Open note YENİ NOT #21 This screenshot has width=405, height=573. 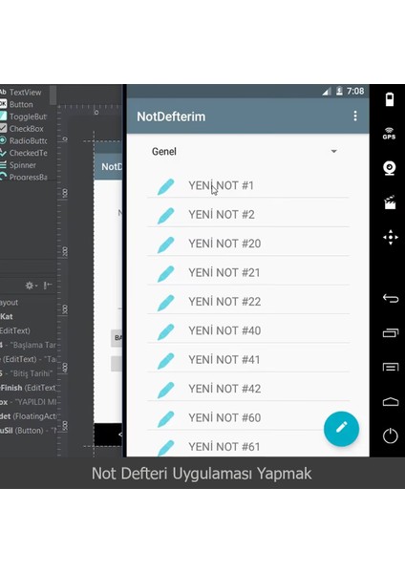pyautogui.click(x=248, y=272)
